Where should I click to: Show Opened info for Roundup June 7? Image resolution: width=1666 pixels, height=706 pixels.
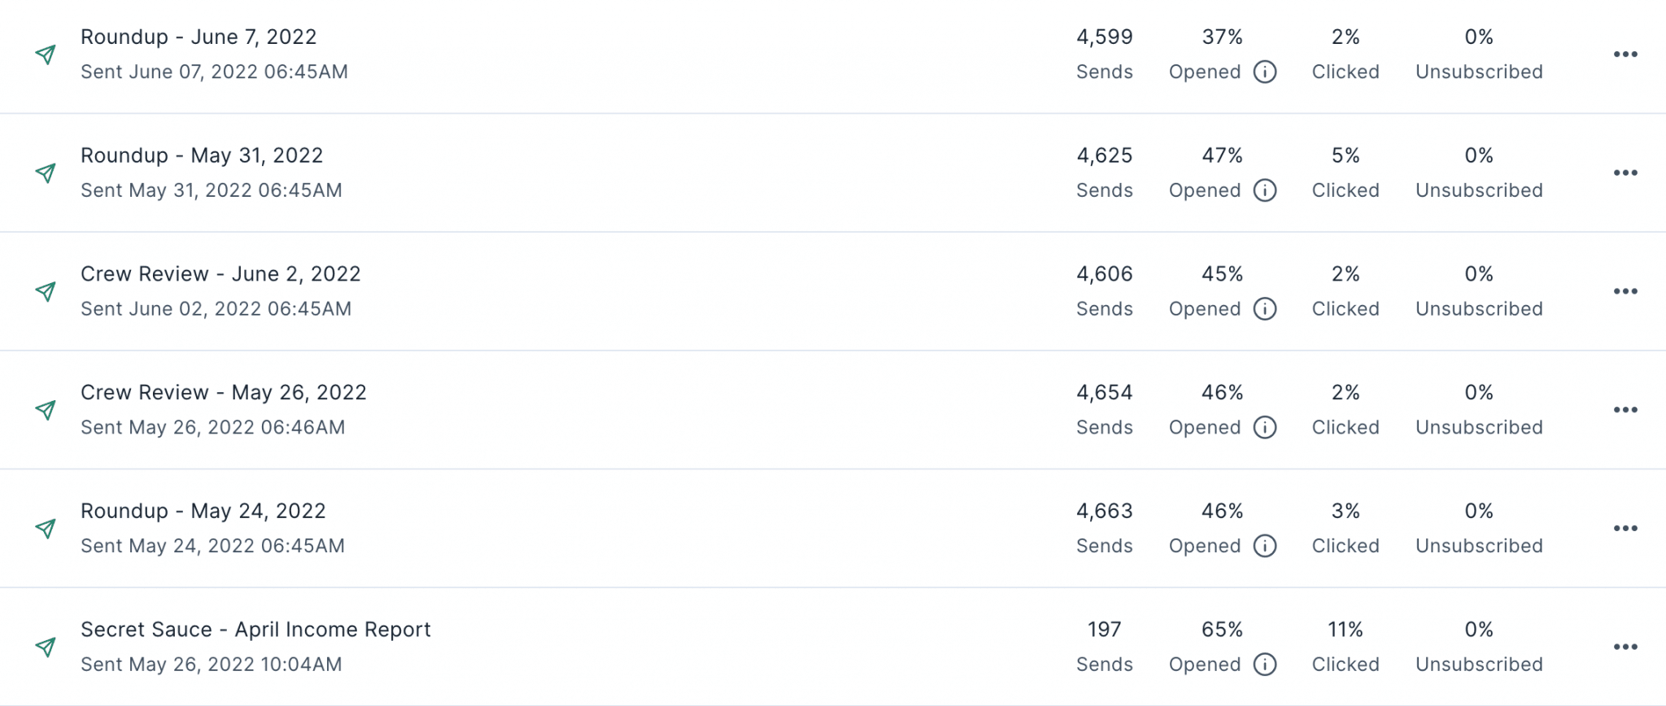coord(1265,72)
